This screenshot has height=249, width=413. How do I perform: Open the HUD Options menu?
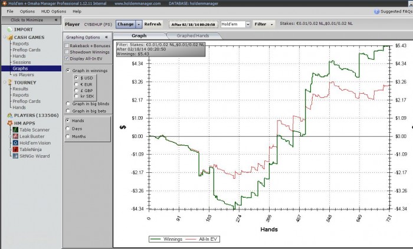tap(54, 11)
